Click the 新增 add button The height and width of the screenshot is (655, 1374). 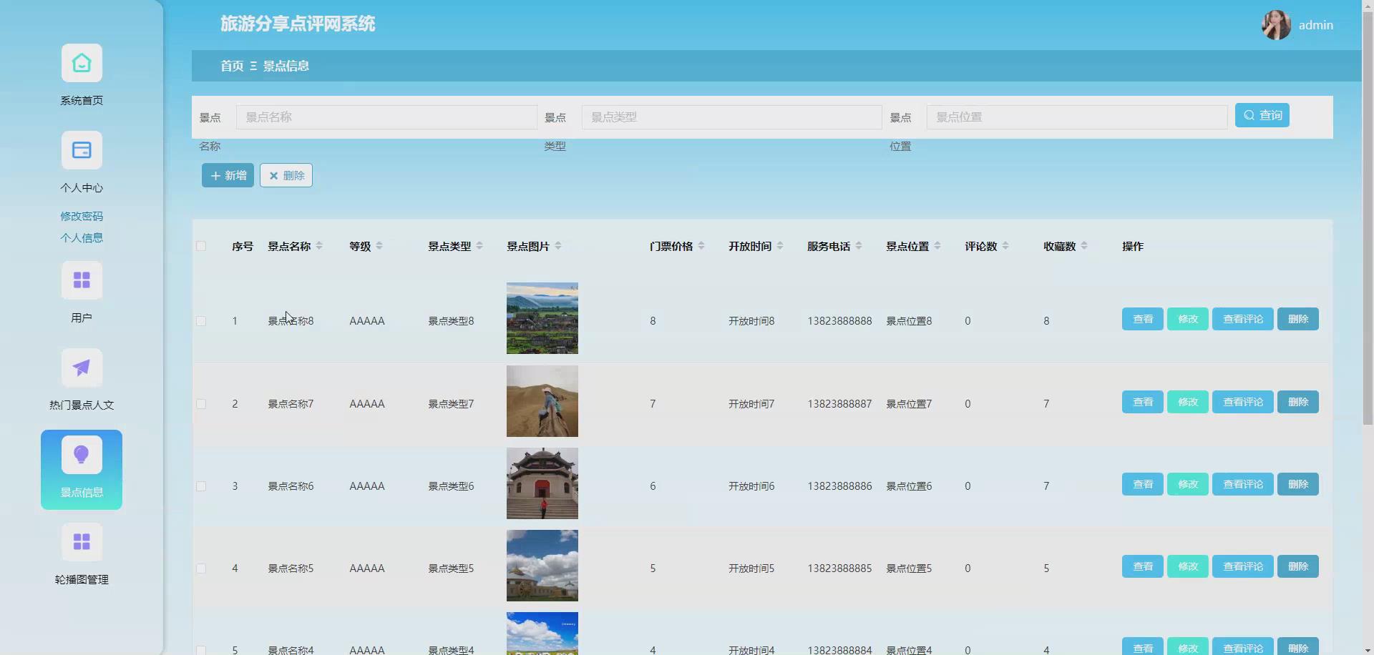[228, 175]
